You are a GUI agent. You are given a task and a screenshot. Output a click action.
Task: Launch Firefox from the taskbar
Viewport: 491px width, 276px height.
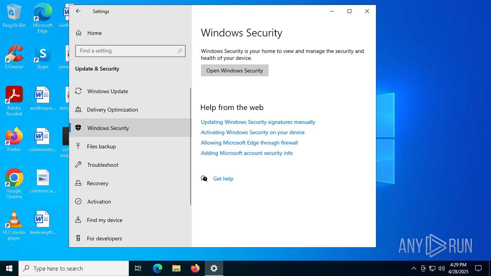195,268
